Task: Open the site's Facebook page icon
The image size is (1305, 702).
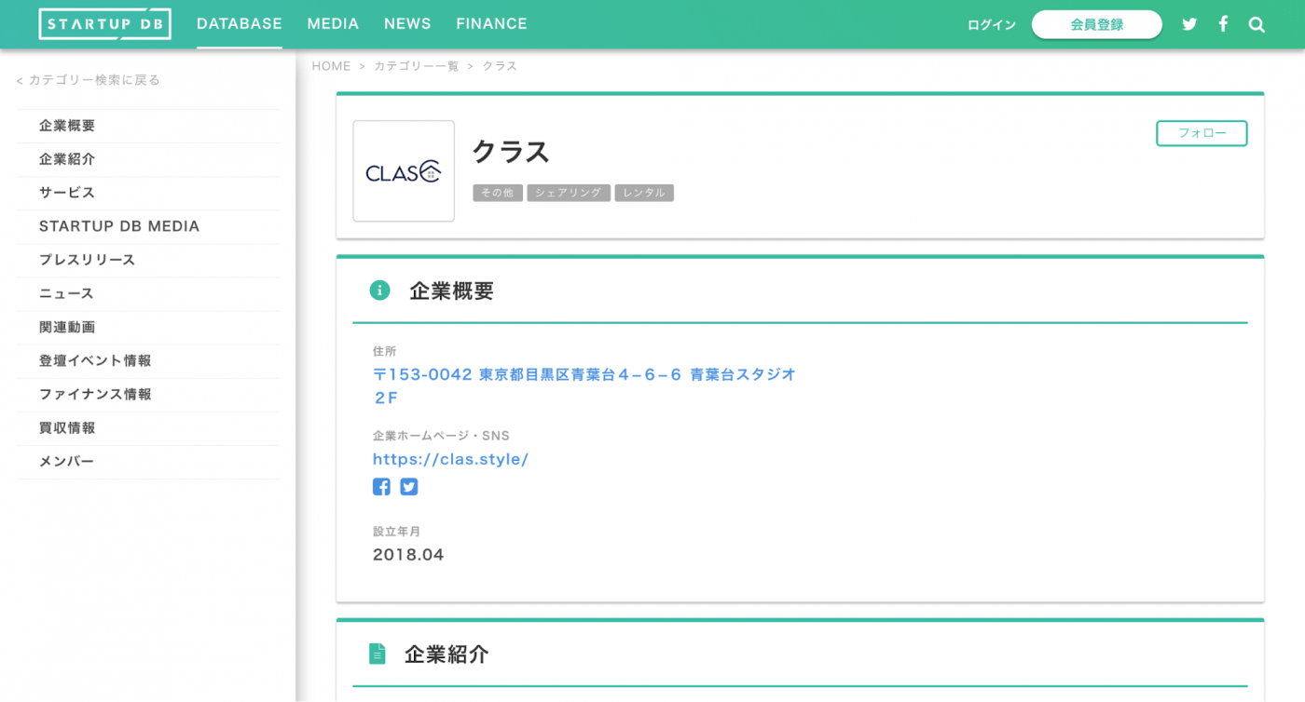Action: pos(1223,23)
